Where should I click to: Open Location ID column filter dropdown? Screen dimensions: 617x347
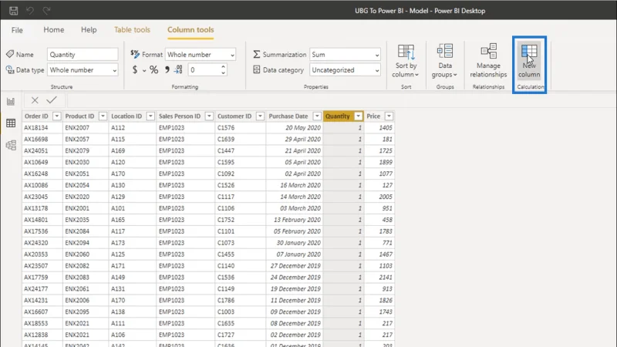(x=150, y=116)
